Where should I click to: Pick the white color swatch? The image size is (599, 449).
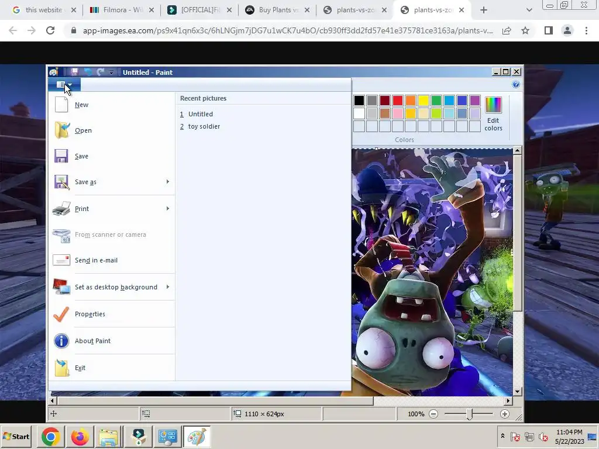(x=359, y=113)
